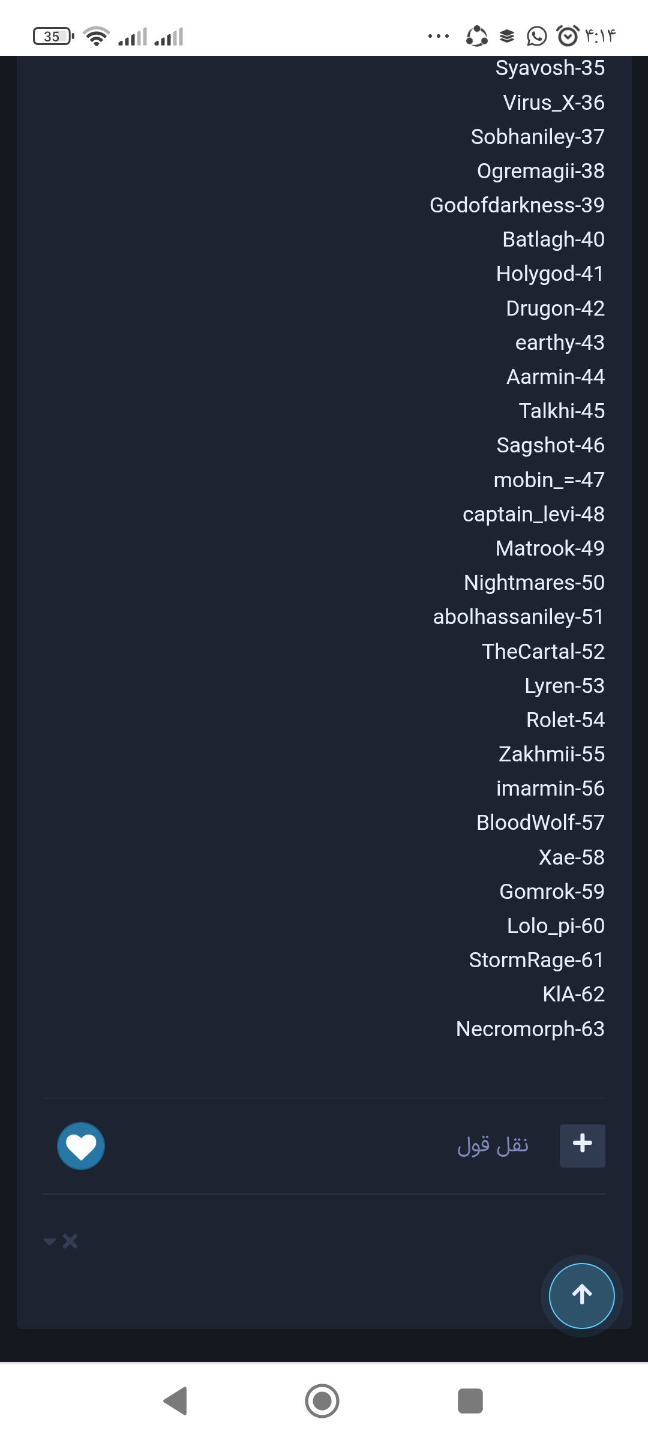This screenshot has width=648, height=1440.
Task: Tap the scroll-to-top arrow button
Action: click(582, 1295)
